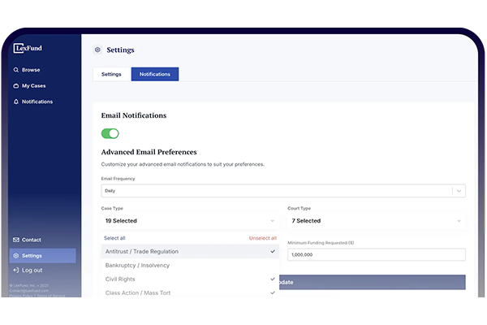This screenshot has width=487, height=325.
Task: Go to Notifications in the sidebar
Action: tap(33, 102)
